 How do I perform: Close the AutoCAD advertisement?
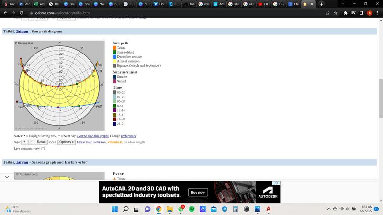tap(278, 183)
